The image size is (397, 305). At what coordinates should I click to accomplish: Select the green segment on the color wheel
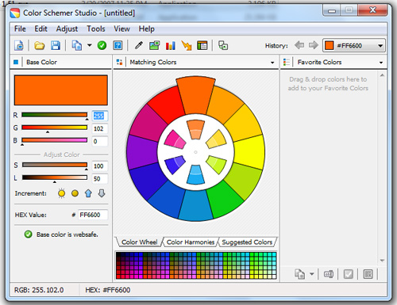click(x=225, y=200)
